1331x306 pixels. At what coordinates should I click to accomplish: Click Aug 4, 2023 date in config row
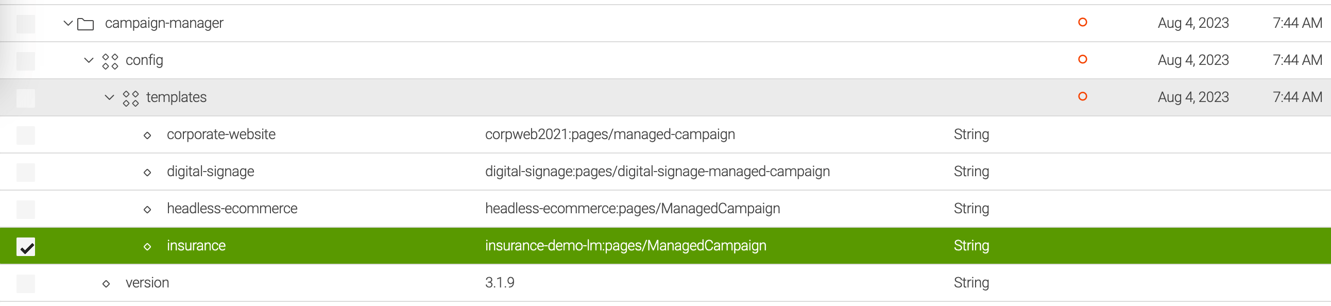[x=1193, y=60]
